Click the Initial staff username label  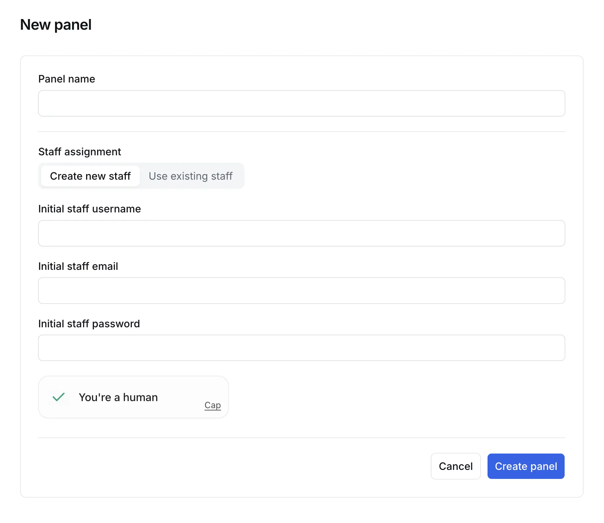[90, 209]
